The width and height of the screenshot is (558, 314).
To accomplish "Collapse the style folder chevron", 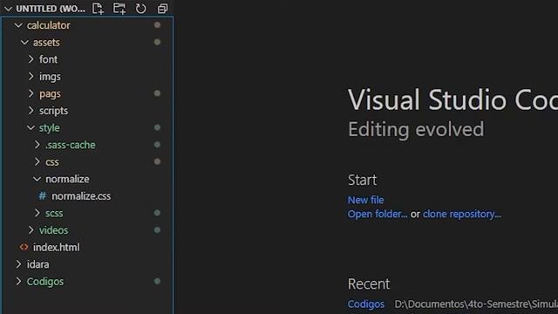I will pos(31,127).
